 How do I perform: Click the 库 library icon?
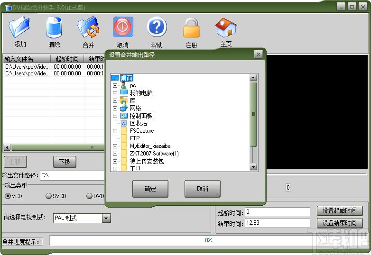click(124, 100)
